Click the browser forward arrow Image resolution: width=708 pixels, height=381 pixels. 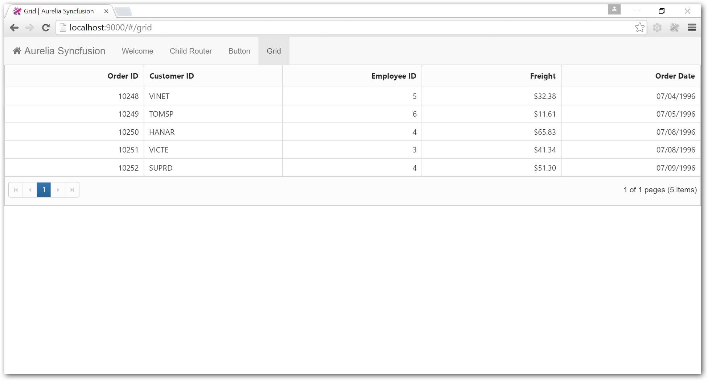(30, 28)
